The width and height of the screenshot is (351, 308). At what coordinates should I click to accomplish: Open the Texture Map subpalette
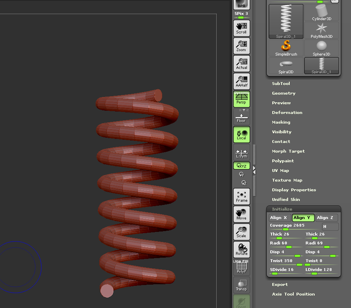(x=287, y=180)
